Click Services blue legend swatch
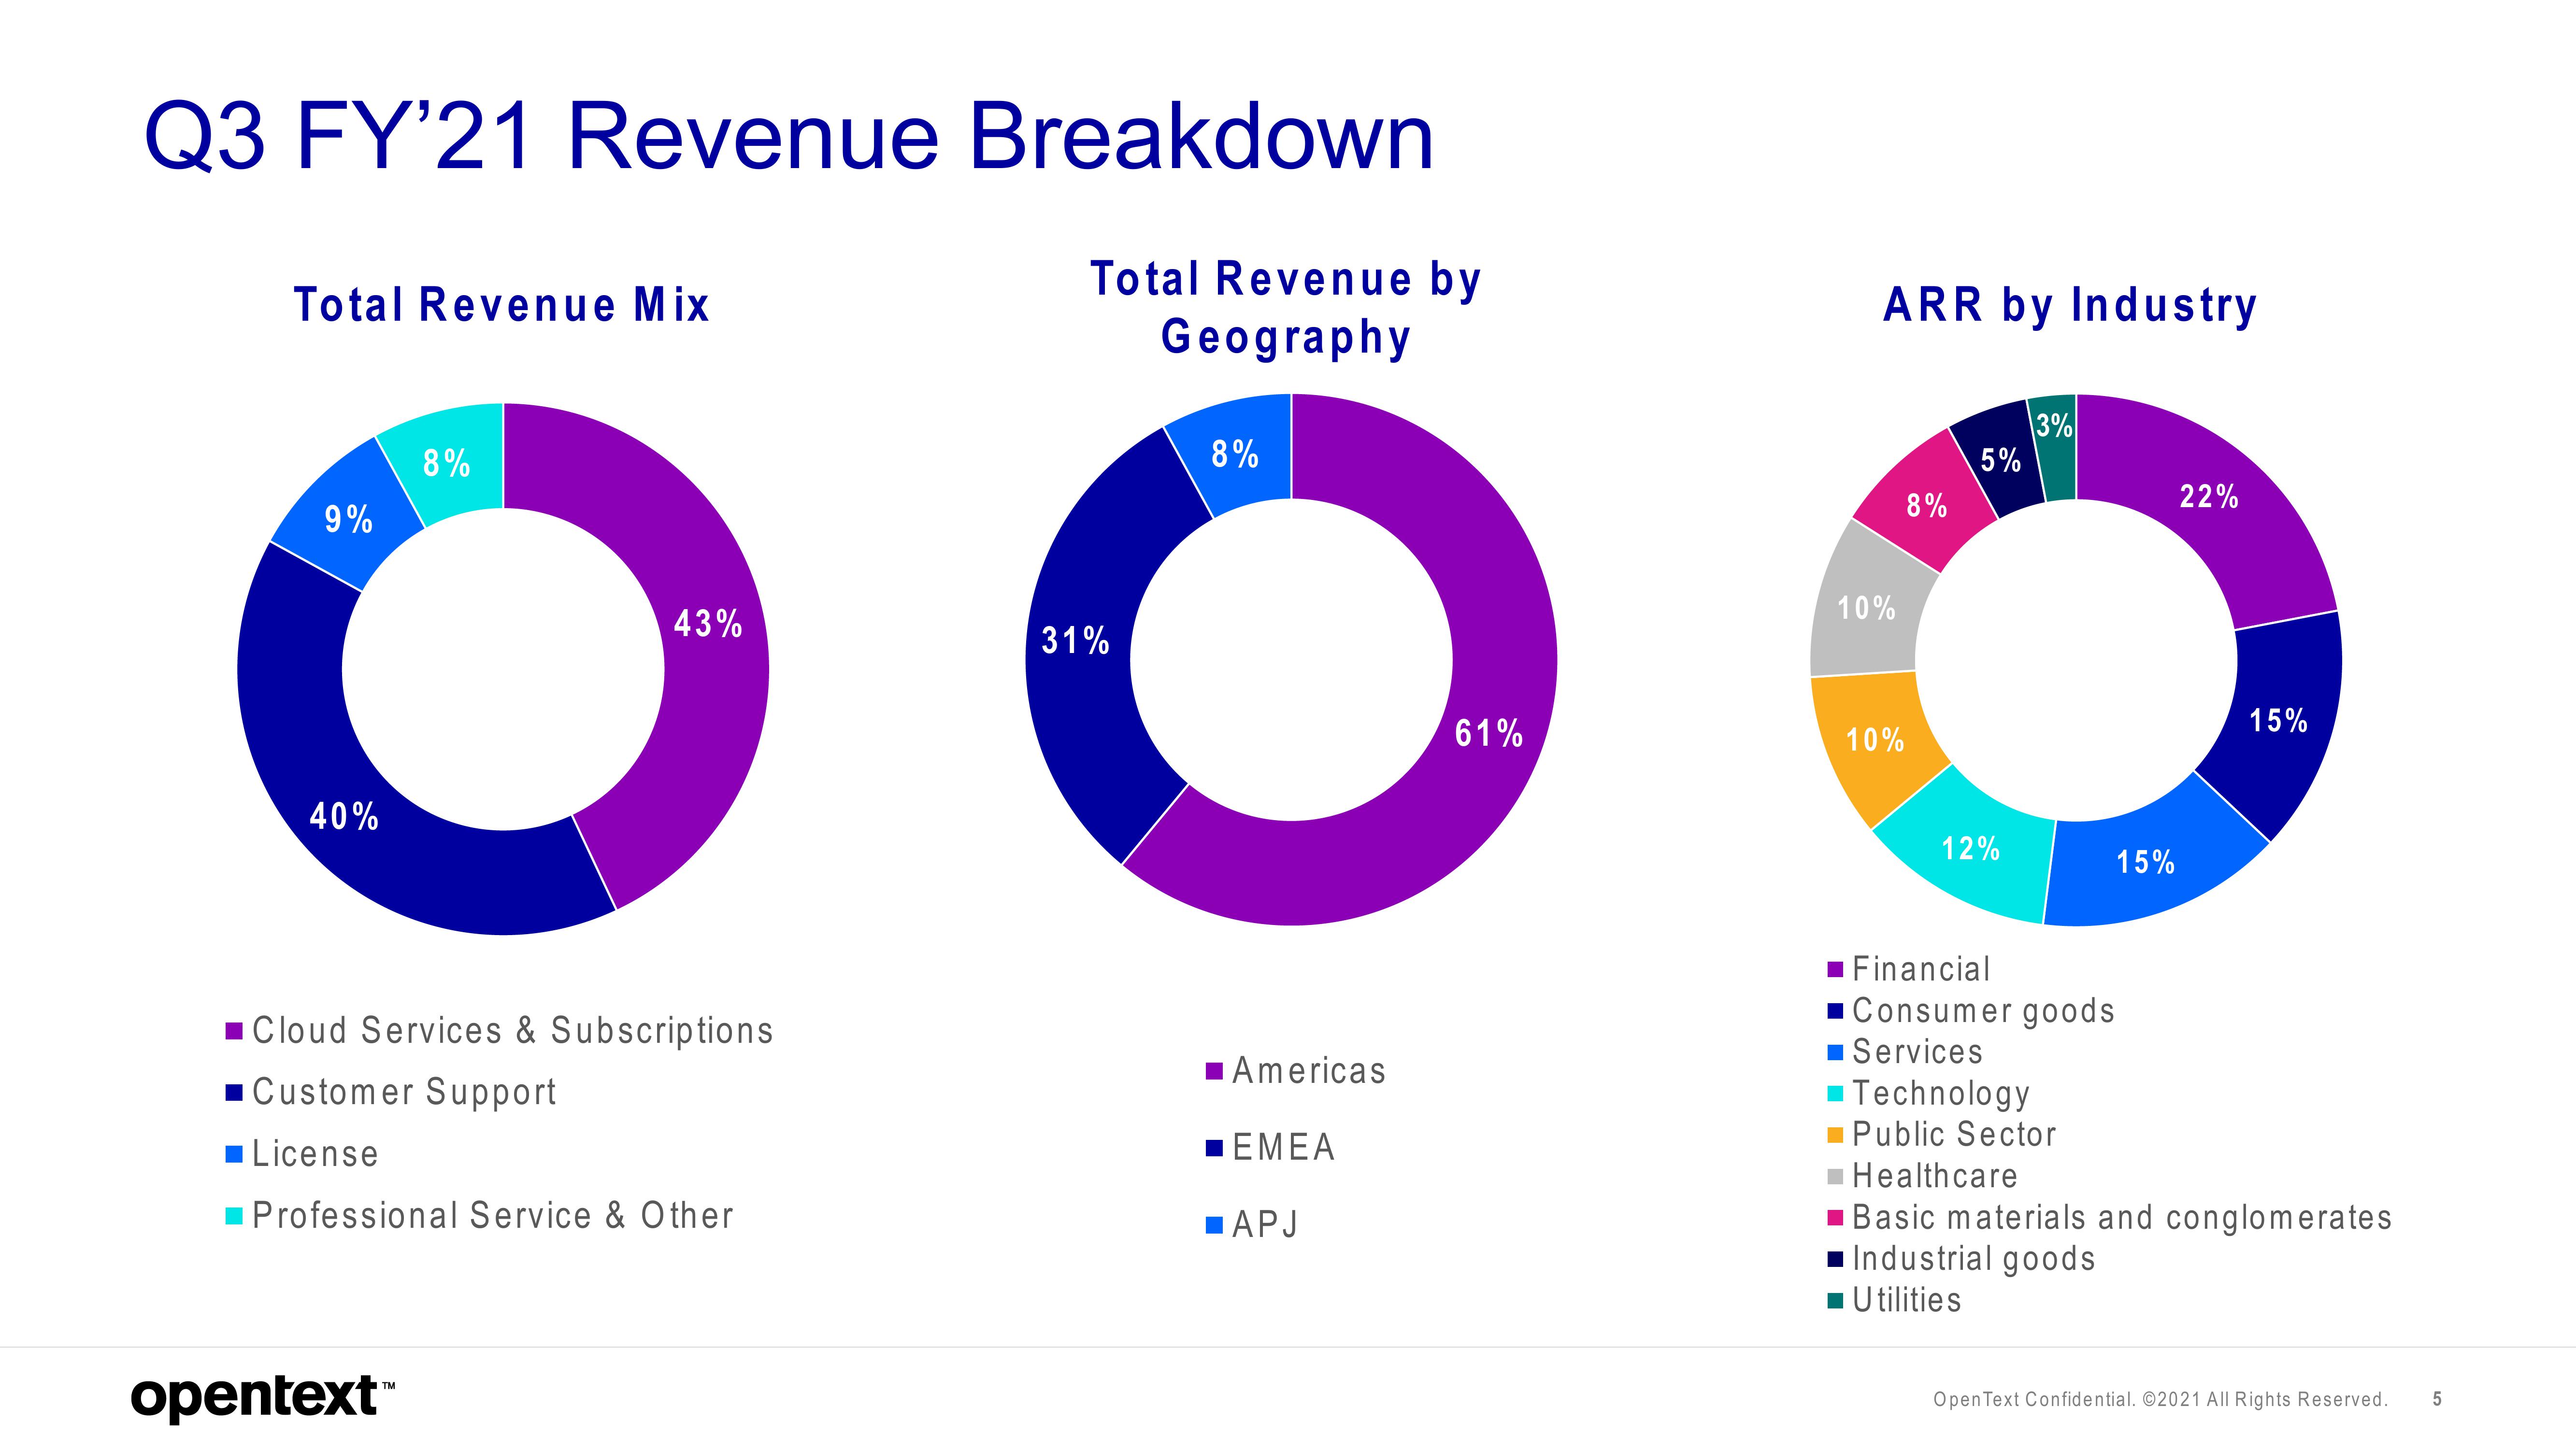Viewport: 2576px width, 1449px height. pos(1835,1053)
